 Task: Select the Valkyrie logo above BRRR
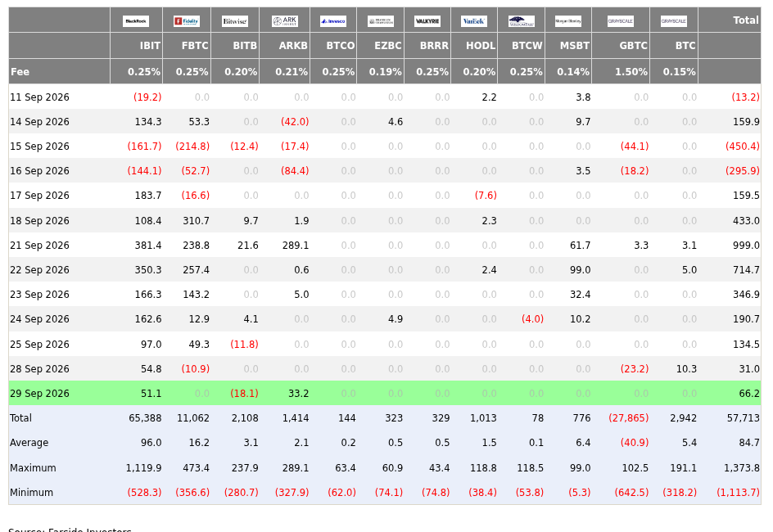tap(427, 21)
